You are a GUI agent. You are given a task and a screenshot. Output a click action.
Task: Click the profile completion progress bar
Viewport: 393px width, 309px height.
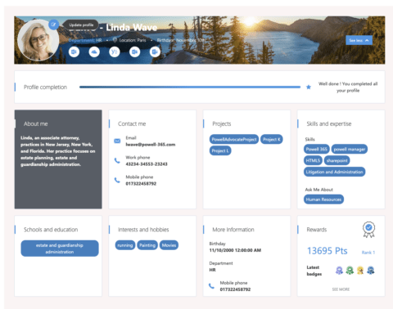coord(190,87)
